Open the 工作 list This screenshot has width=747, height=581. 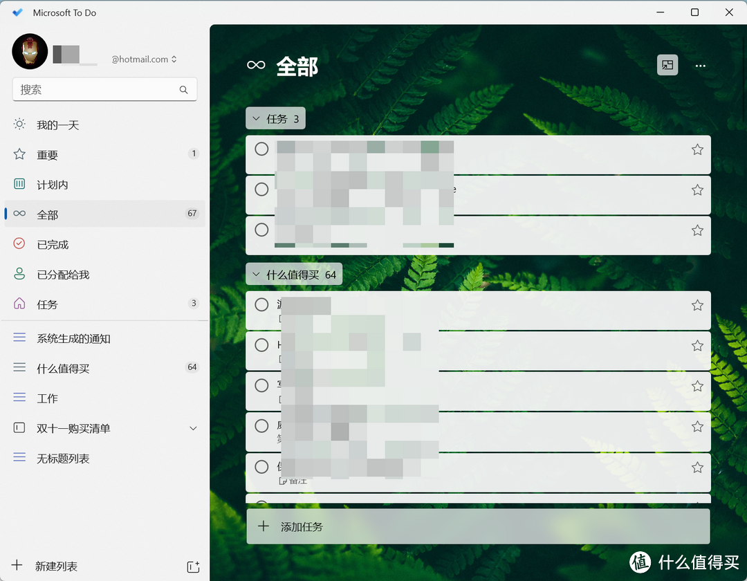point(105,398)
